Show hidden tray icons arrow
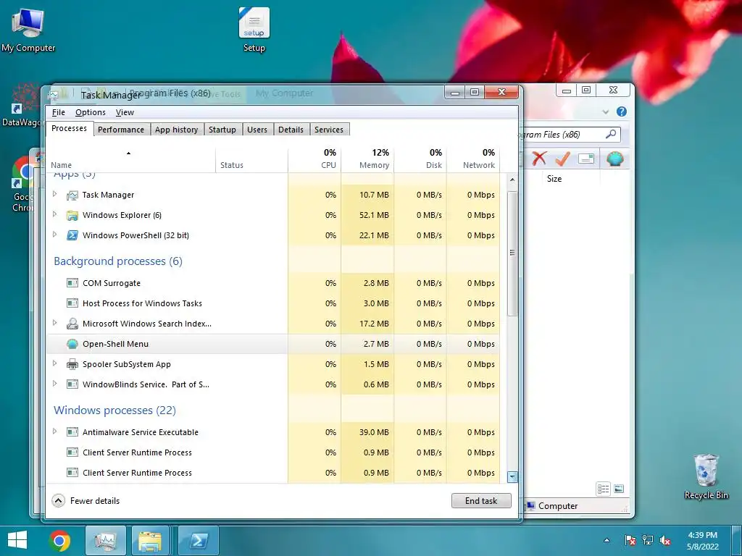742x556 pixels. (606, 540)
